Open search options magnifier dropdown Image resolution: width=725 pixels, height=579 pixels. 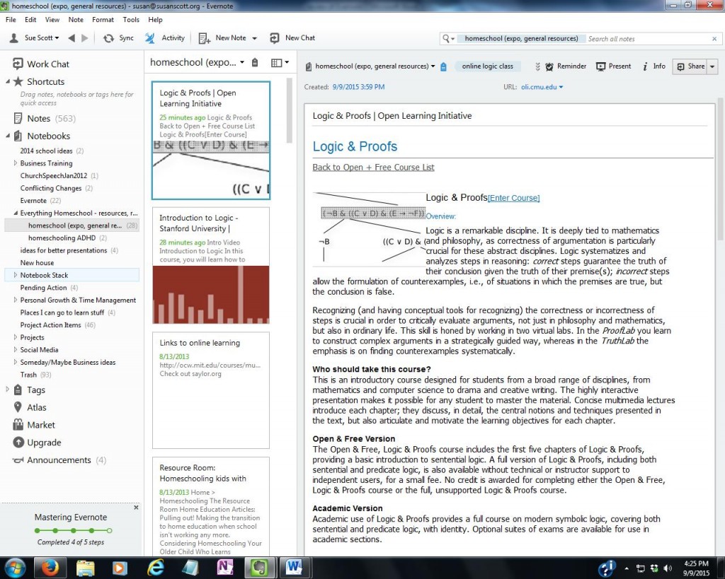tap(448, 39)
